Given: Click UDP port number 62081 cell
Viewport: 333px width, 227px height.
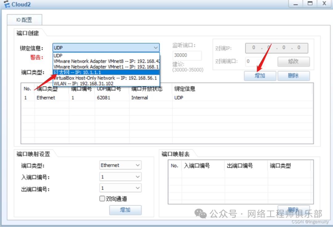Looking at the screenshot, I should pyautogui.click(x=104, y=98).
